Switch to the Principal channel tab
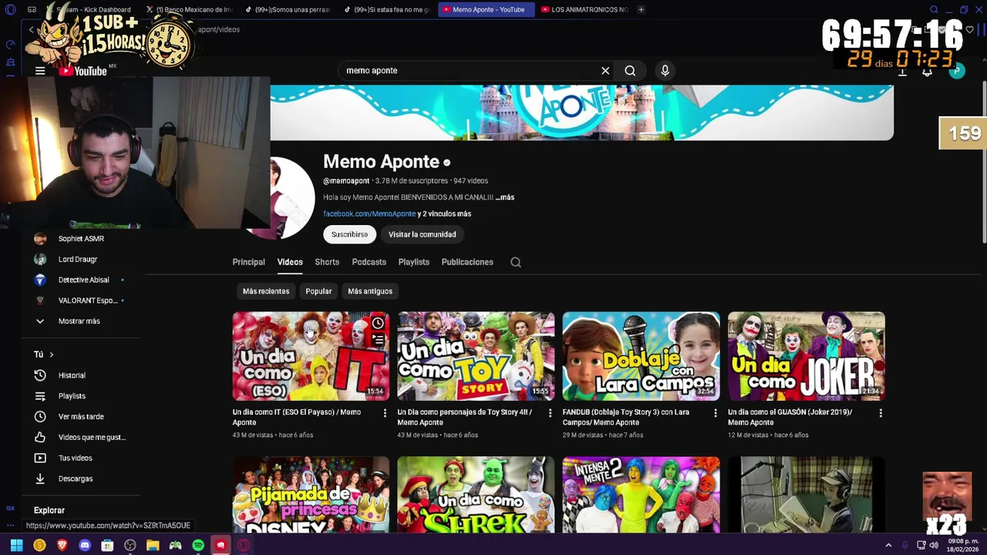Image resolution: width=987 pixels, height=555 pixels. click(x=248, y=262)
